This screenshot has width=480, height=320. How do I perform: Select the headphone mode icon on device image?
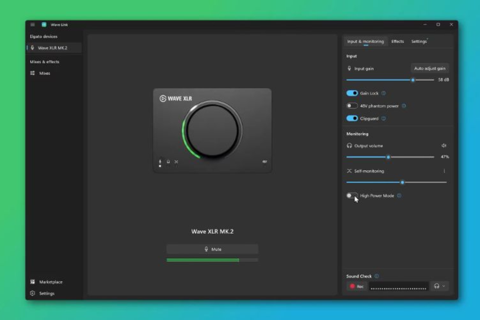168,162
